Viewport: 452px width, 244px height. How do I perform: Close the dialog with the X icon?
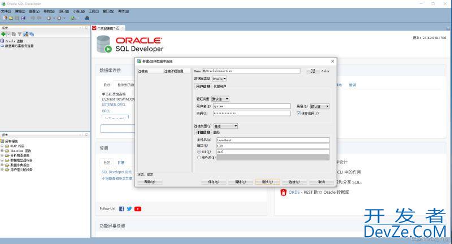click(332, 61)
